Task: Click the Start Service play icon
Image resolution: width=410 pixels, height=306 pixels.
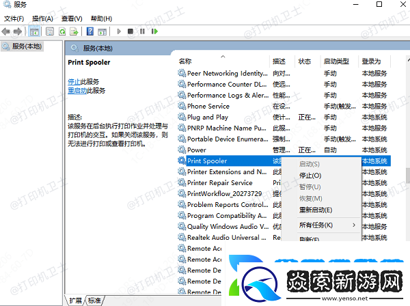Action: pyautogui.click(x=119, y=31)
